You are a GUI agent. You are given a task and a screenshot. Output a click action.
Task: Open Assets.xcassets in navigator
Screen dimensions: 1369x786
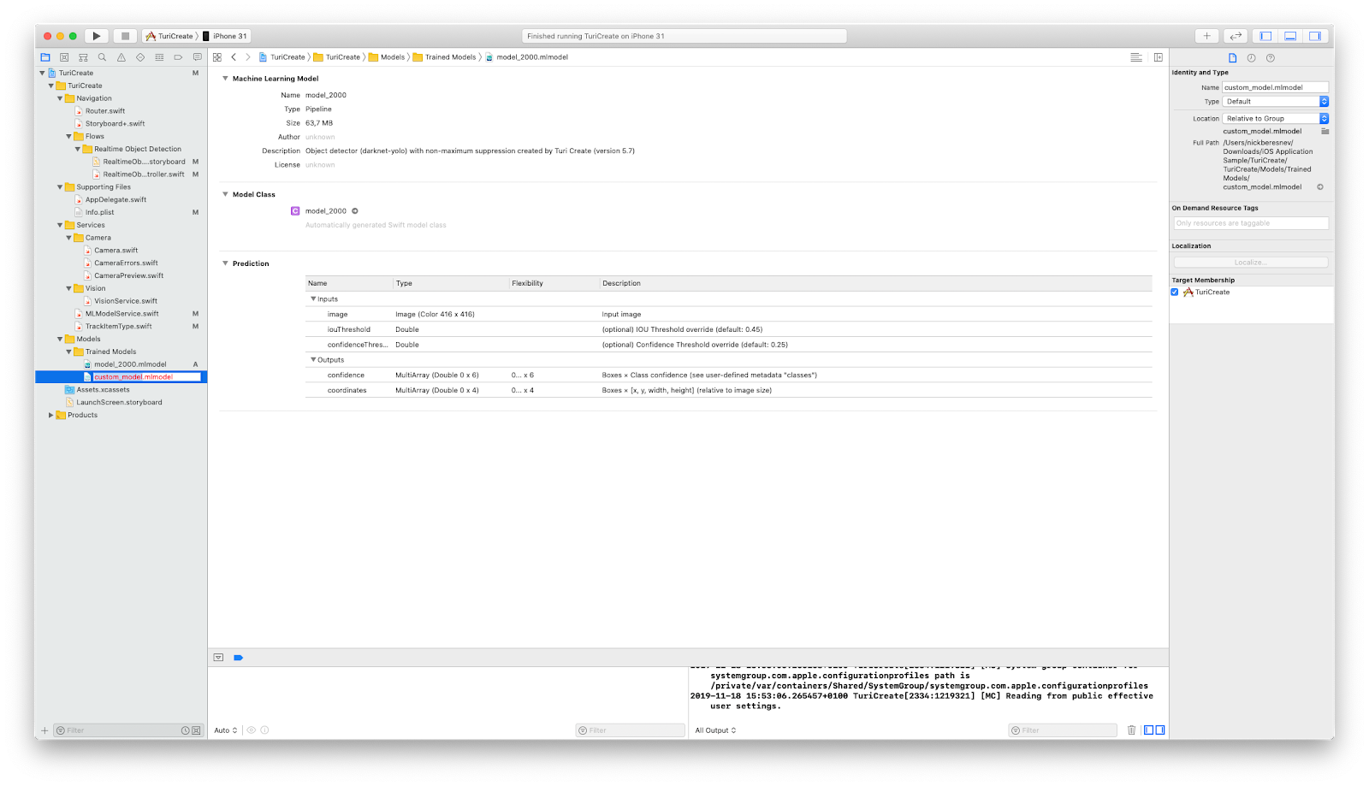tap(103, 390)
